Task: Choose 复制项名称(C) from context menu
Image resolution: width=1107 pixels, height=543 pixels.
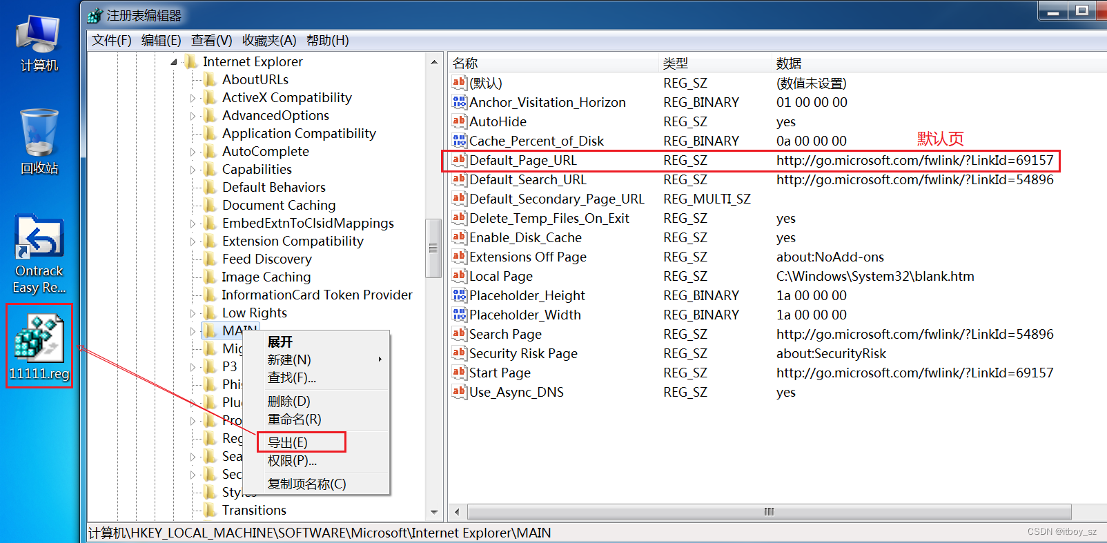Action: click(x=316, y=484)
